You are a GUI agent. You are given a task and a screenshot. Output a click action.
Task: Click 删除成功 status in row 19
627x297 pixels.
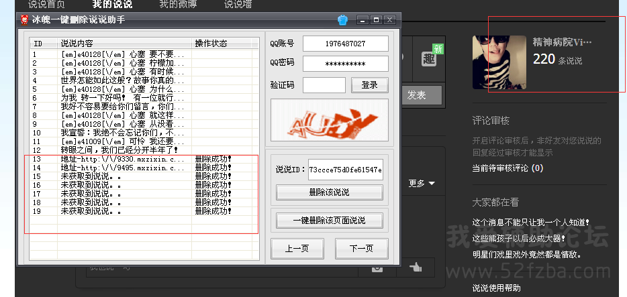click(x=213, y=211)
